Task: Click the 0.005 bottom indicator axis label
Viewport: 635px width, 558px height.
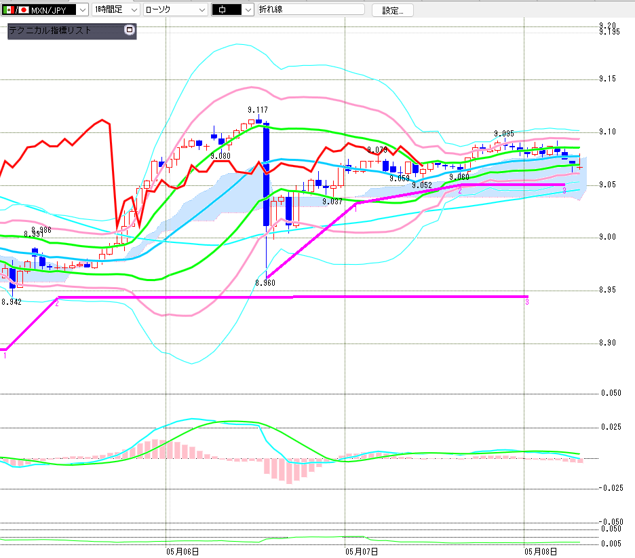Action: pyautogui.click(x=611, y=544)
